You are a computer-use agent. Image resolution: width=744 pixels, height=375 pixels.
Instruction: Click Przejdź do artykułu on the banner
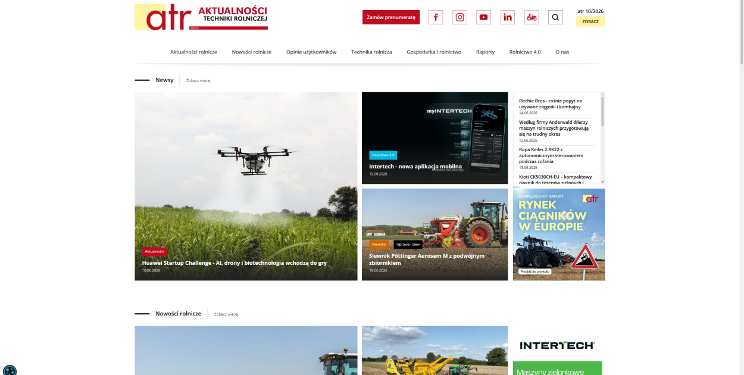(x=534, y=271)
